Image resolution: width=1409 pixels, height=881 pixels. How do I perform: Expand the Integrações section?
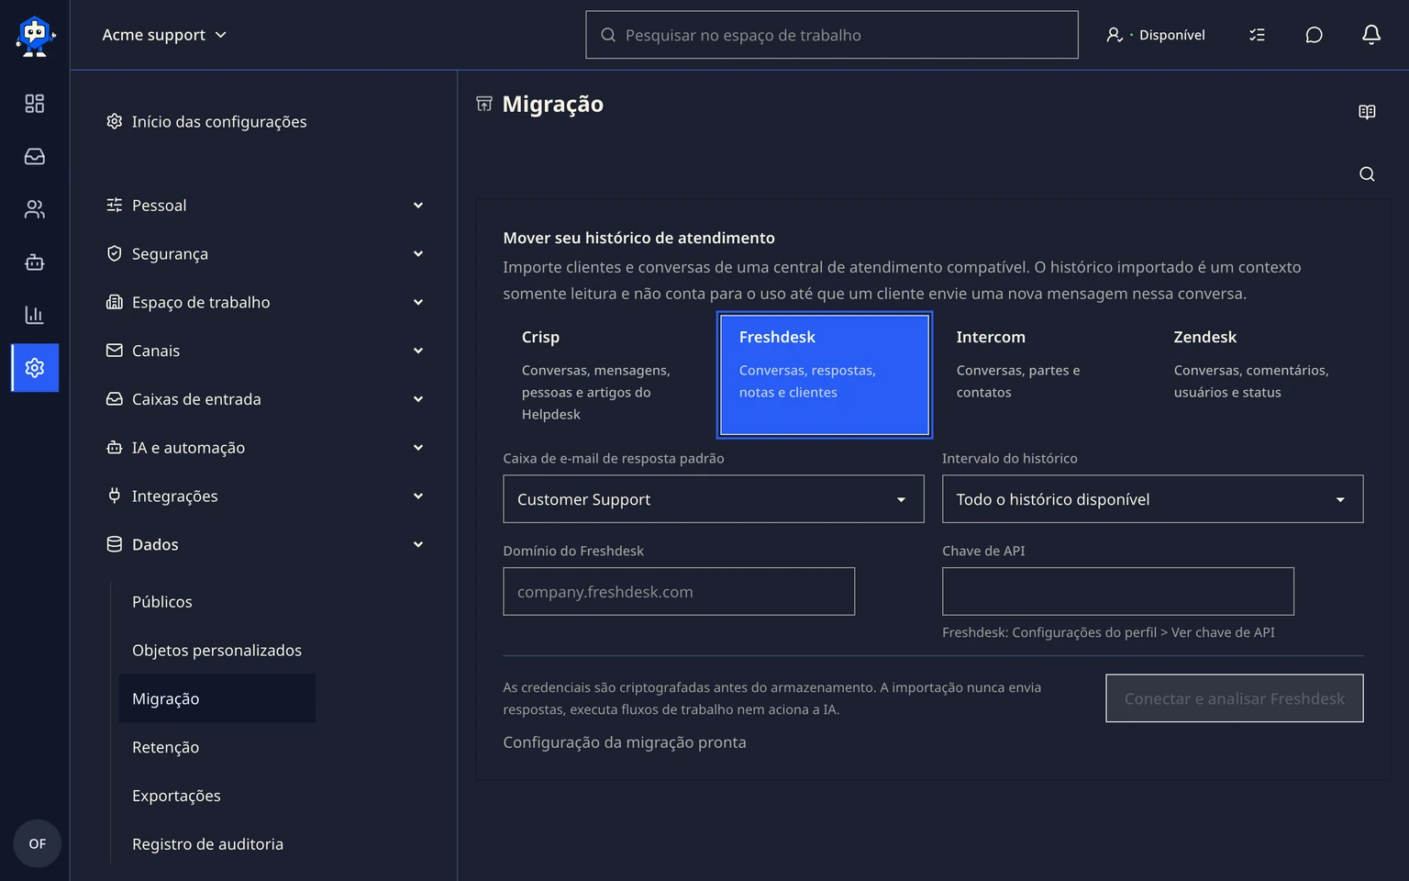tap(265, 496)
